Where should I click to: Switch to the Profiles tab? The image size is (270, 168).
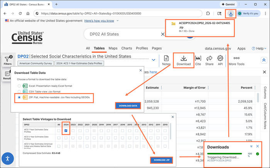pos(142,48)
